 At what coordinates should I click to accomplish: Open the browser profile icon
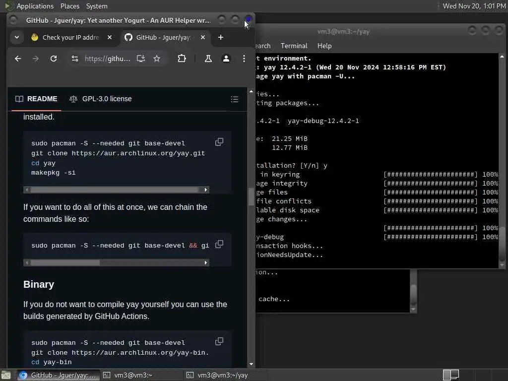pyautogui.click(x=226, y=59)
